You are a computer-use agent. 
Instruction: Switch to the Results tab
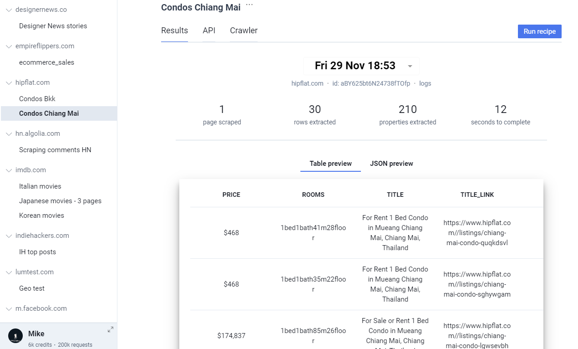[174, 31]
